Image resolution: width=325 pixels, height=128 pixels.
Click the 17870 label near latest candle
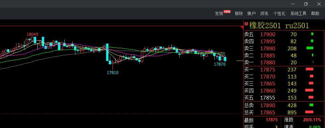220,64
